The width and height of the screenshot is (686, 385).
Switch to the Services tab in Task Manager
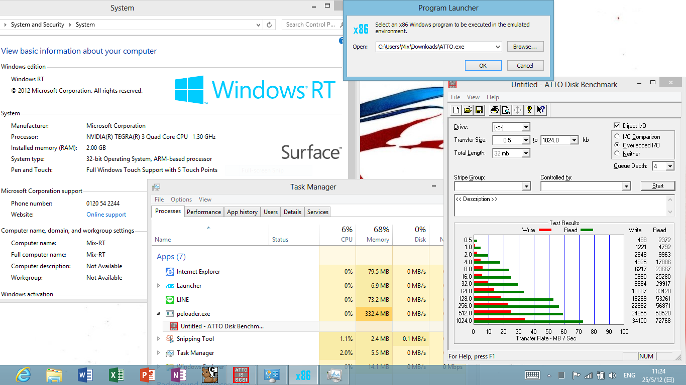(x=318, y=212)
